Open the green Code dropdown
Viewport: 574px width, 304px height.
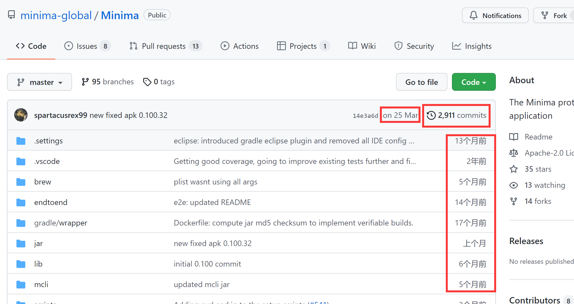(x=473, y=82)
